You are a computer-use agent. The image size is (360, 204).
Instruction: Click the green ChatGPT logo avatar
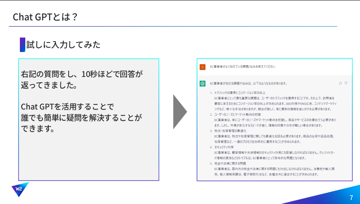coord(202,84)
